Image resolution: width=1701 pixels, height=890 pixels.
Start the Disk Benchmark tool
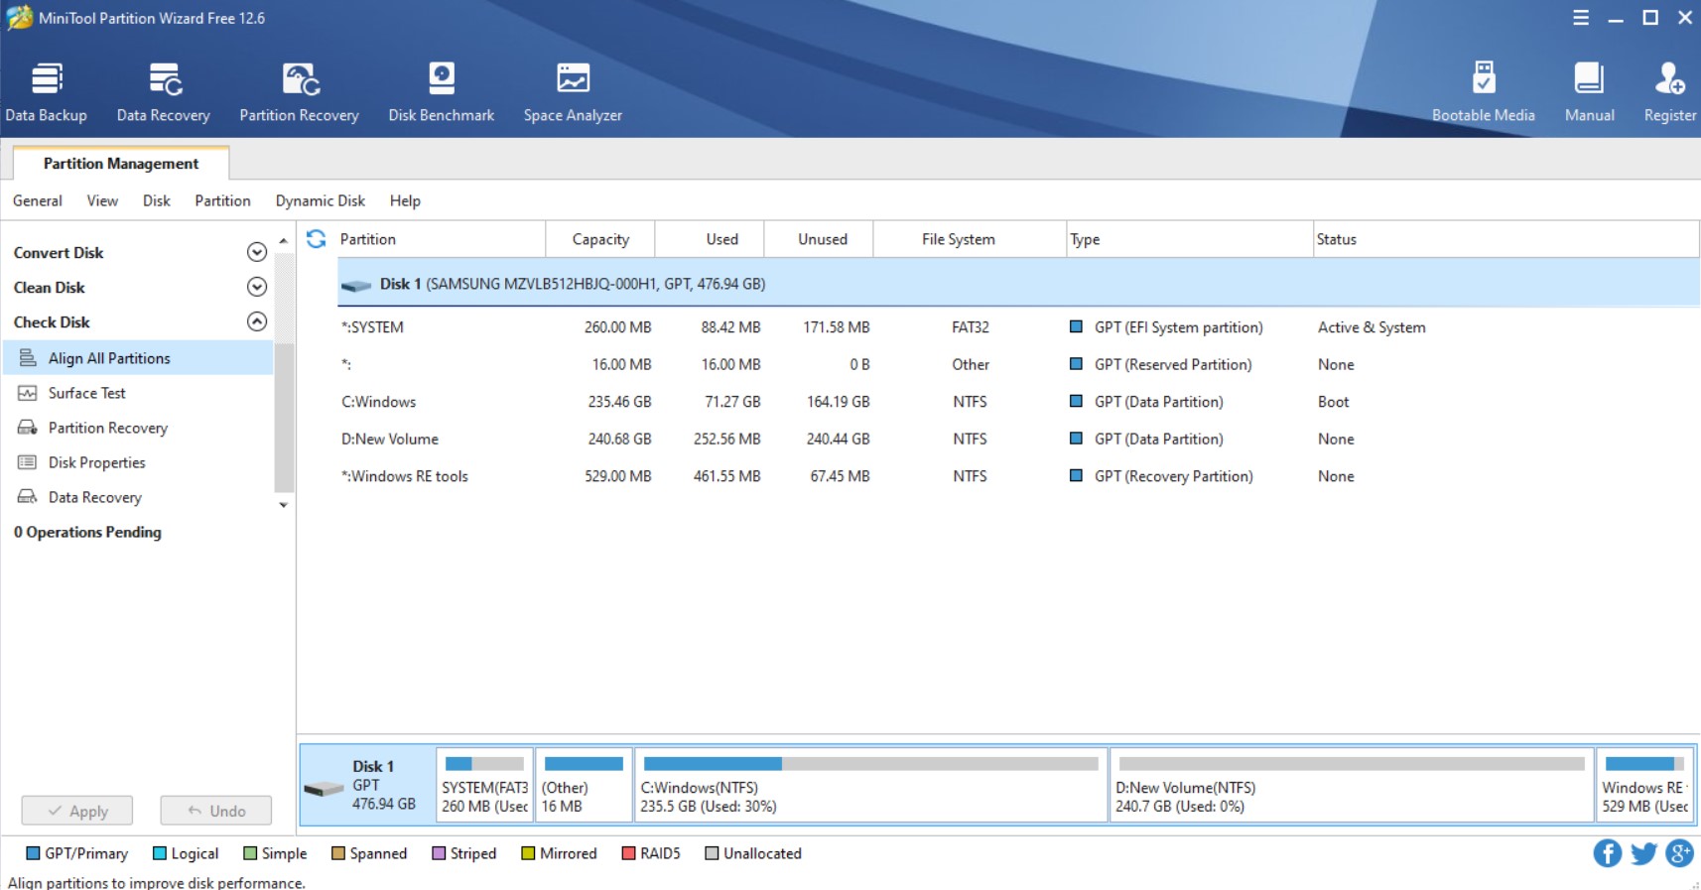point(442,93)
